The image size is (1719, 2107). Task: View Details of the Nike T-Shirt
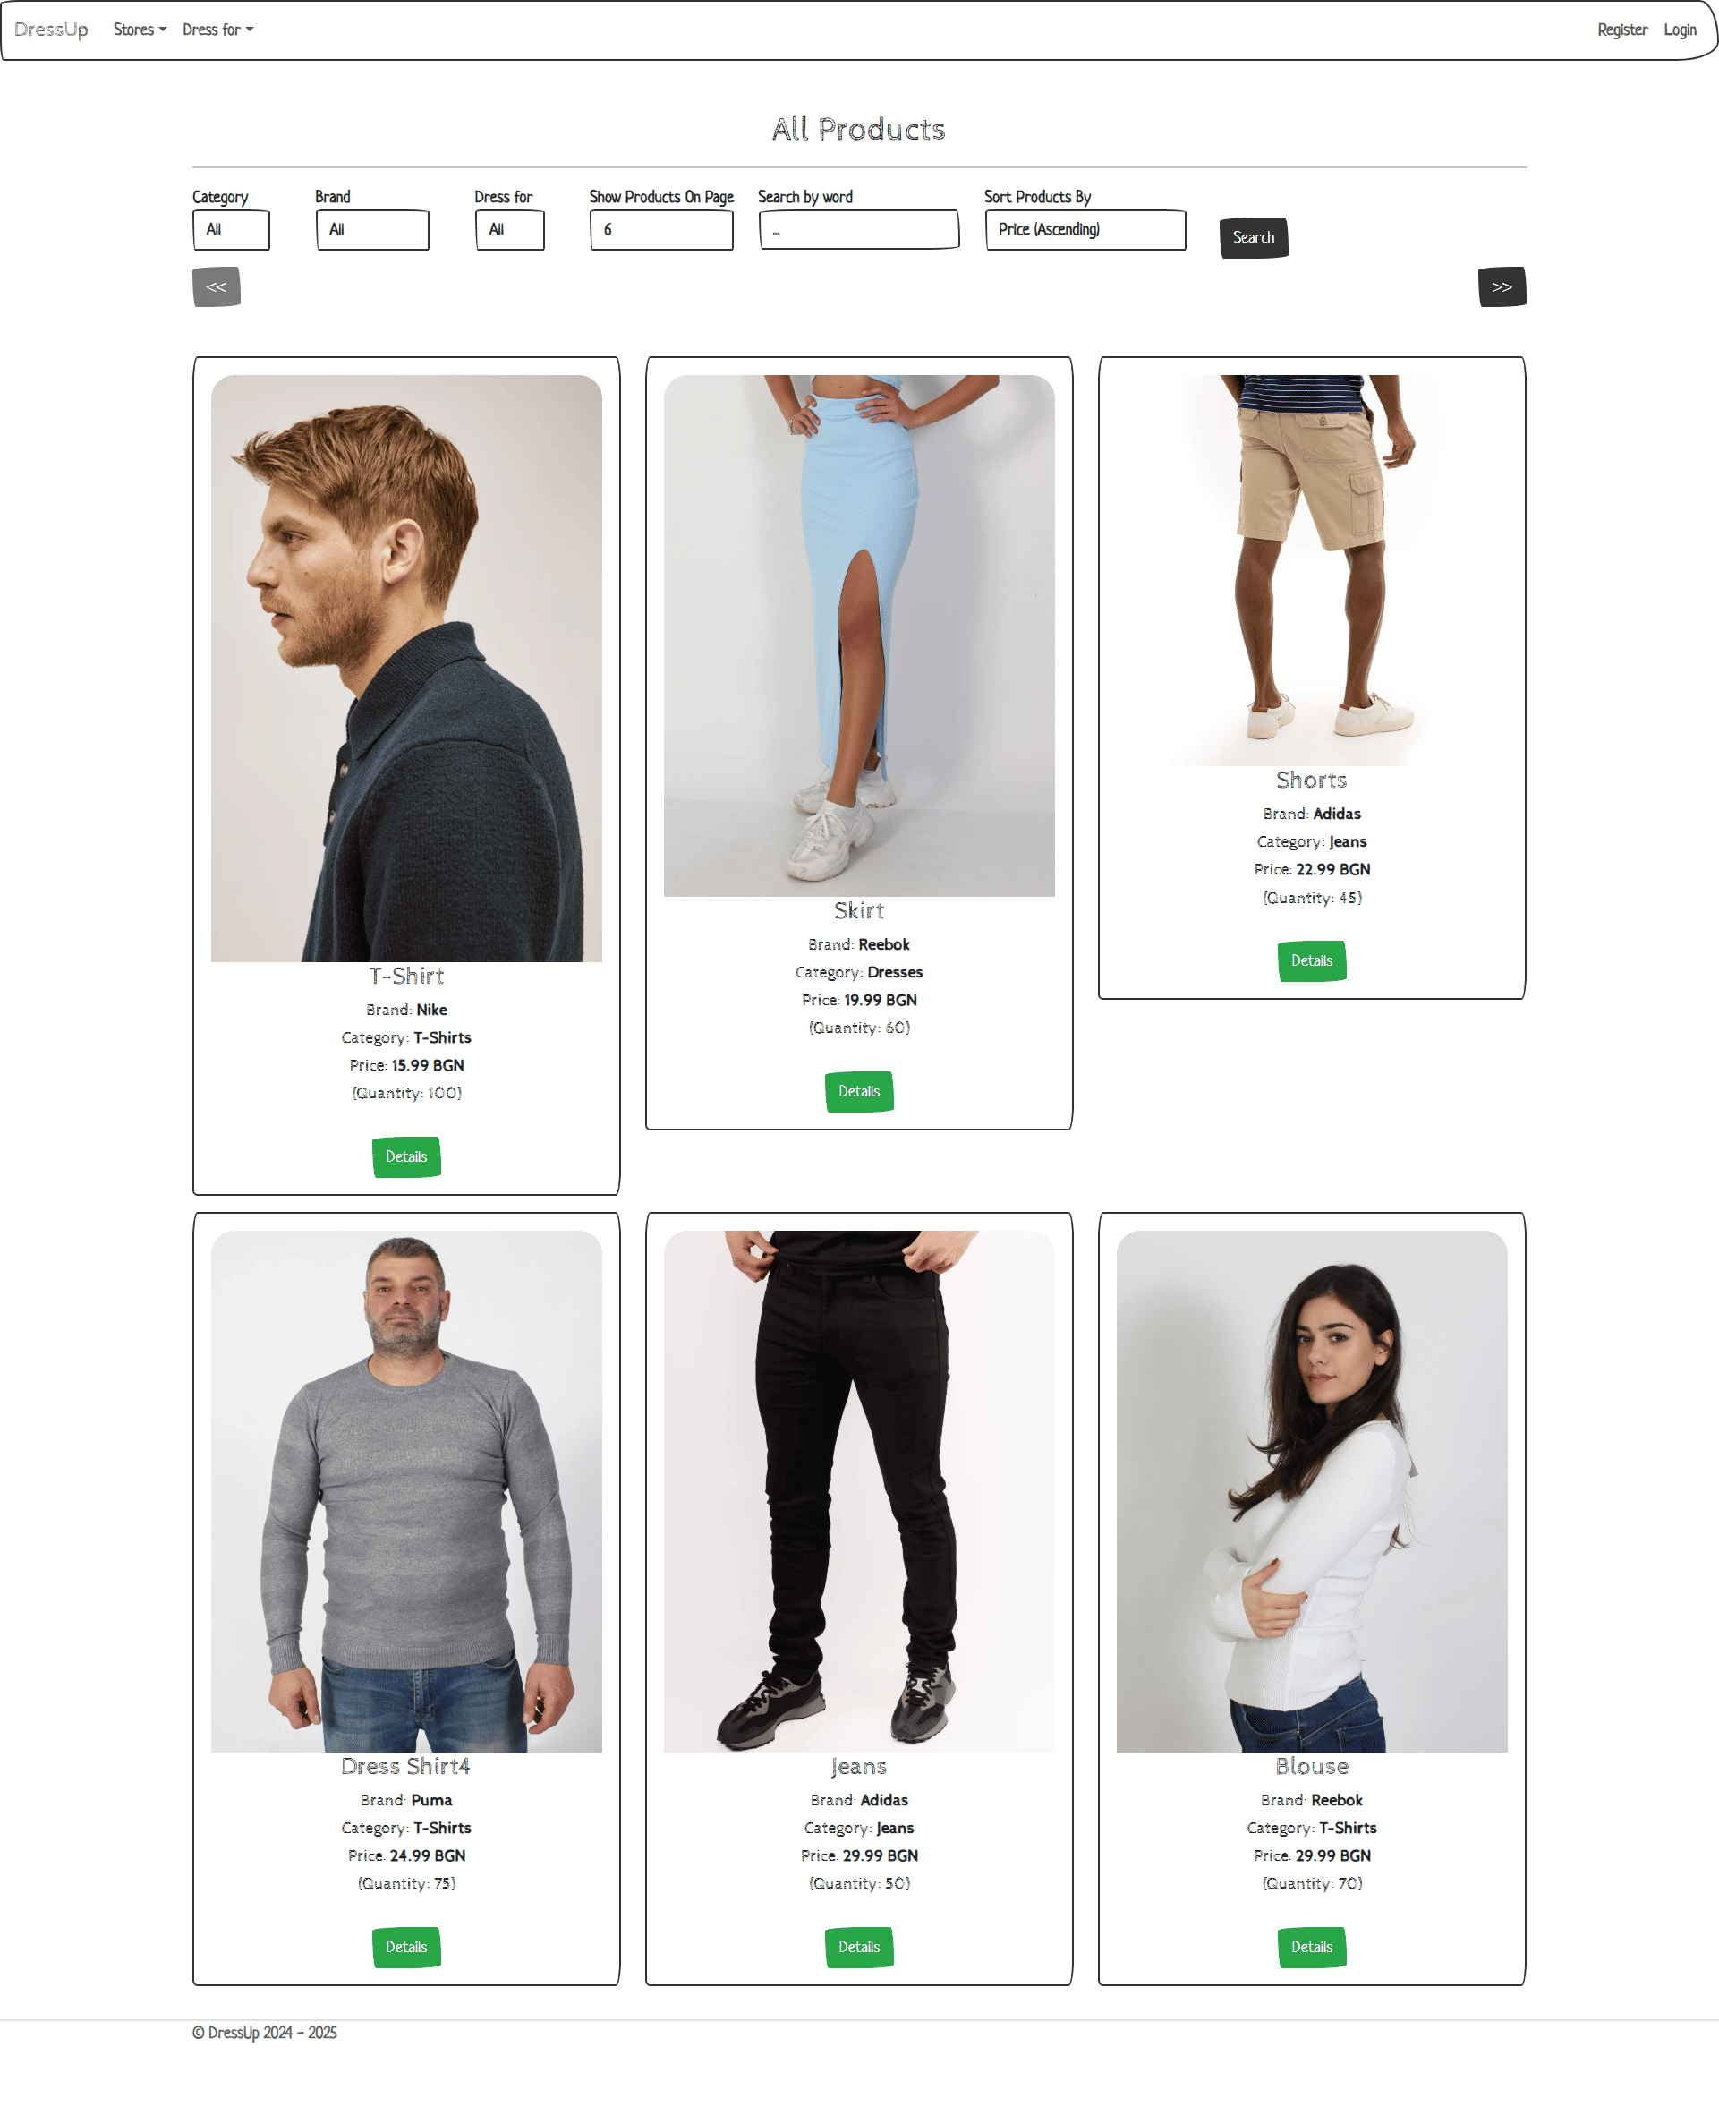click(406, 1157)
